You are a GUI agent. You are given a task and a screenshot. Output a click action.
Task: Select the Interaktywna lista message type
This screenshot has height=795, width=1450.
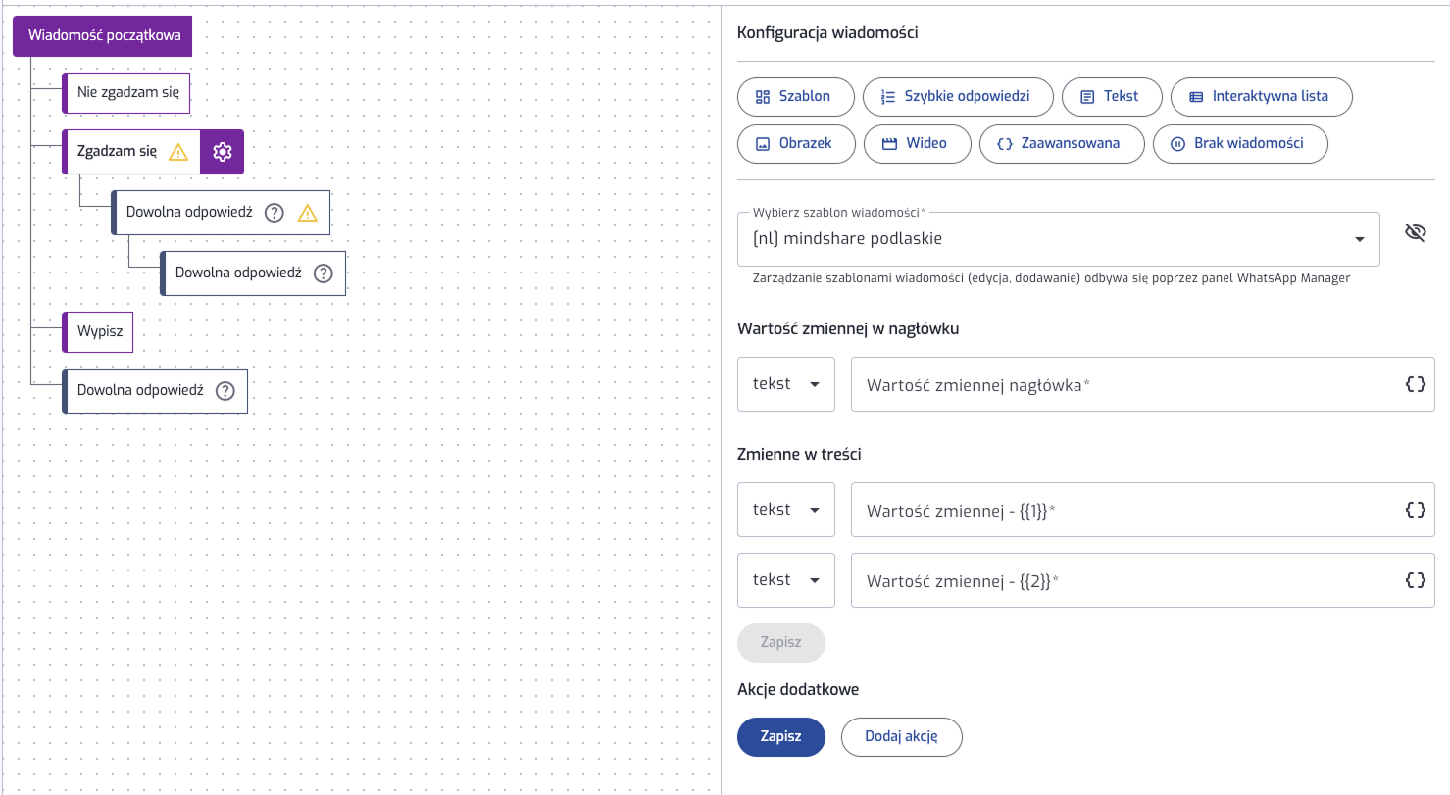tap(1261, 96)
